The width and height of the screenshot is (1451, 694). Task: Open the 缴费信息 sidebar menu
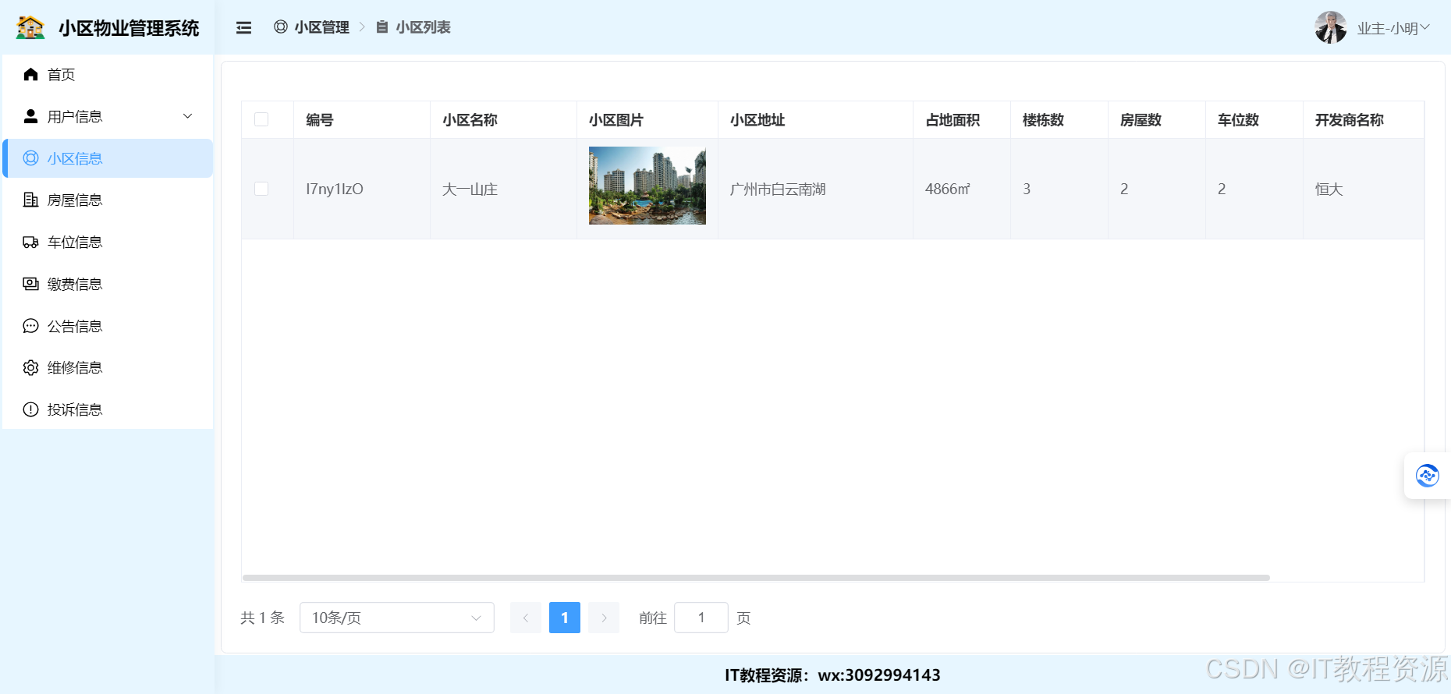click(108, 284)
